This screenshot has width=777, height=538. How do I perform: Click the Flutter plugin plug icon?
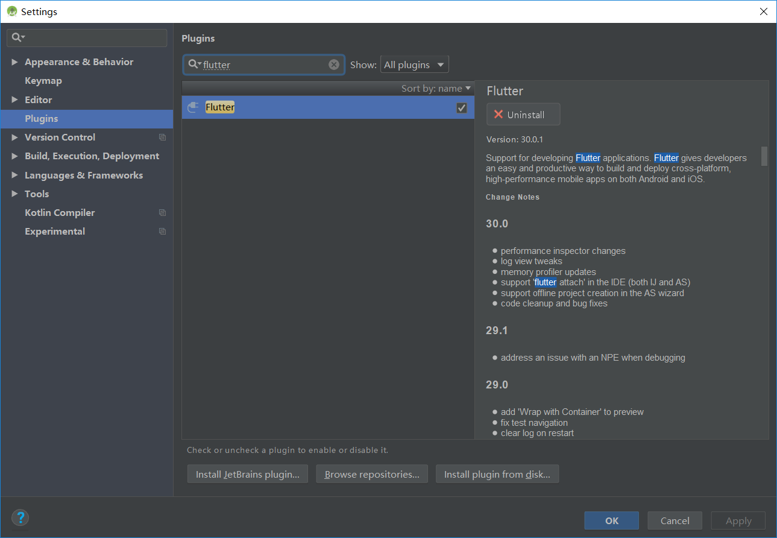click(193, 107)
